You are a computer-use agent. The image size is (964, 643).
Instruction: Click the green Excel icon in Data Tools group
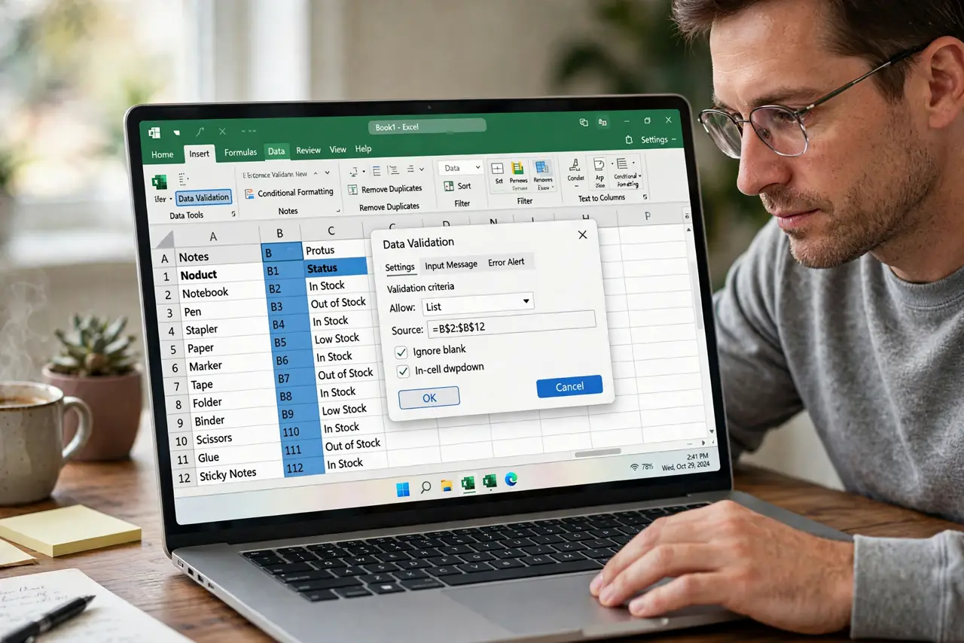pos(159,182)
